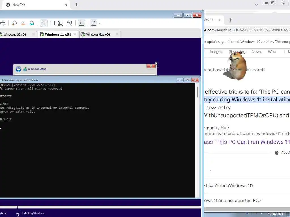290x217 pixels.
Task: Minimize the cmd.exe window
Action: (x=180, y=80)
